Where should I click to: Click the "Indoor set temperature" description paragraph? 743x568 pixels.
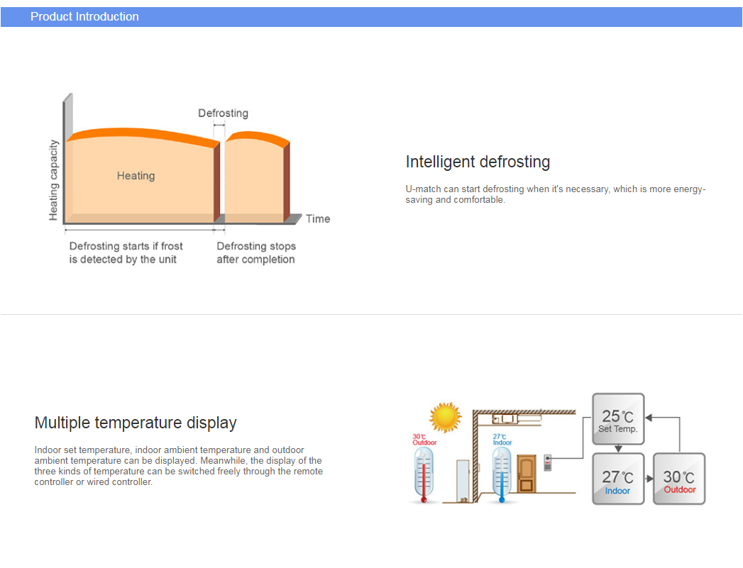(179, 466)
